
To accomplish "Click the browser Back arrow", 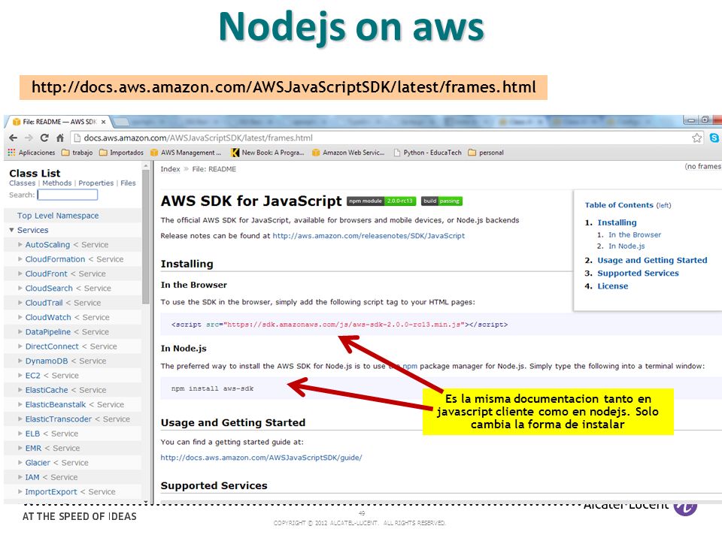I will pos(14,138).
